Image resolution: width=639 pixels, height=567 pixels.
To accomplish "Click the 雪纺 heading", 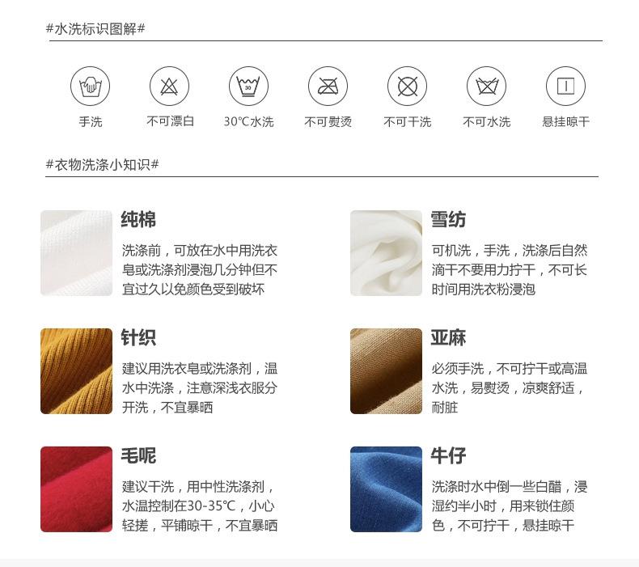I will 448,219.
